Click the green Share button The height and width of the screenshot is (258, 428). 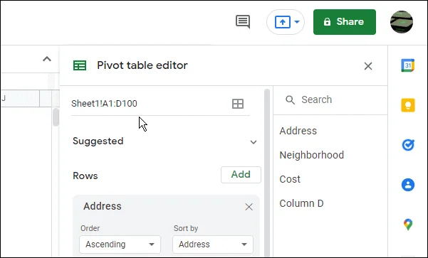click(x=345, y=22)
